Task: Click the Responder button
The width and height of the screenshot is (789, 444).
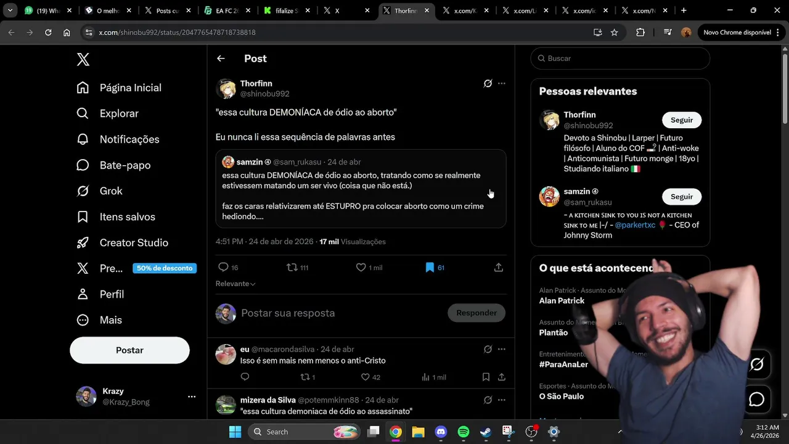Action: [476, 313]
